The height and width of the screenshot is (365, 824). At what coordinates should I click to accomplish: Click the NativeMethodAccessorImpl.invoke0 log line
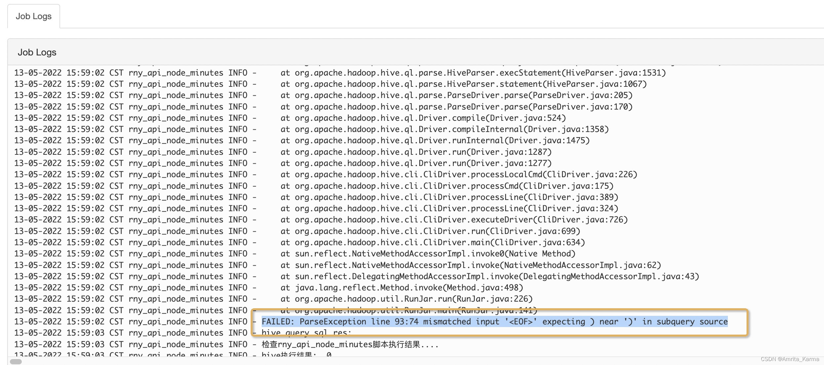pos(428,254)
